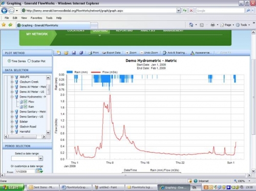Click the Windows Start button
This screenshot has height=191, width=256.
[12, 187]
